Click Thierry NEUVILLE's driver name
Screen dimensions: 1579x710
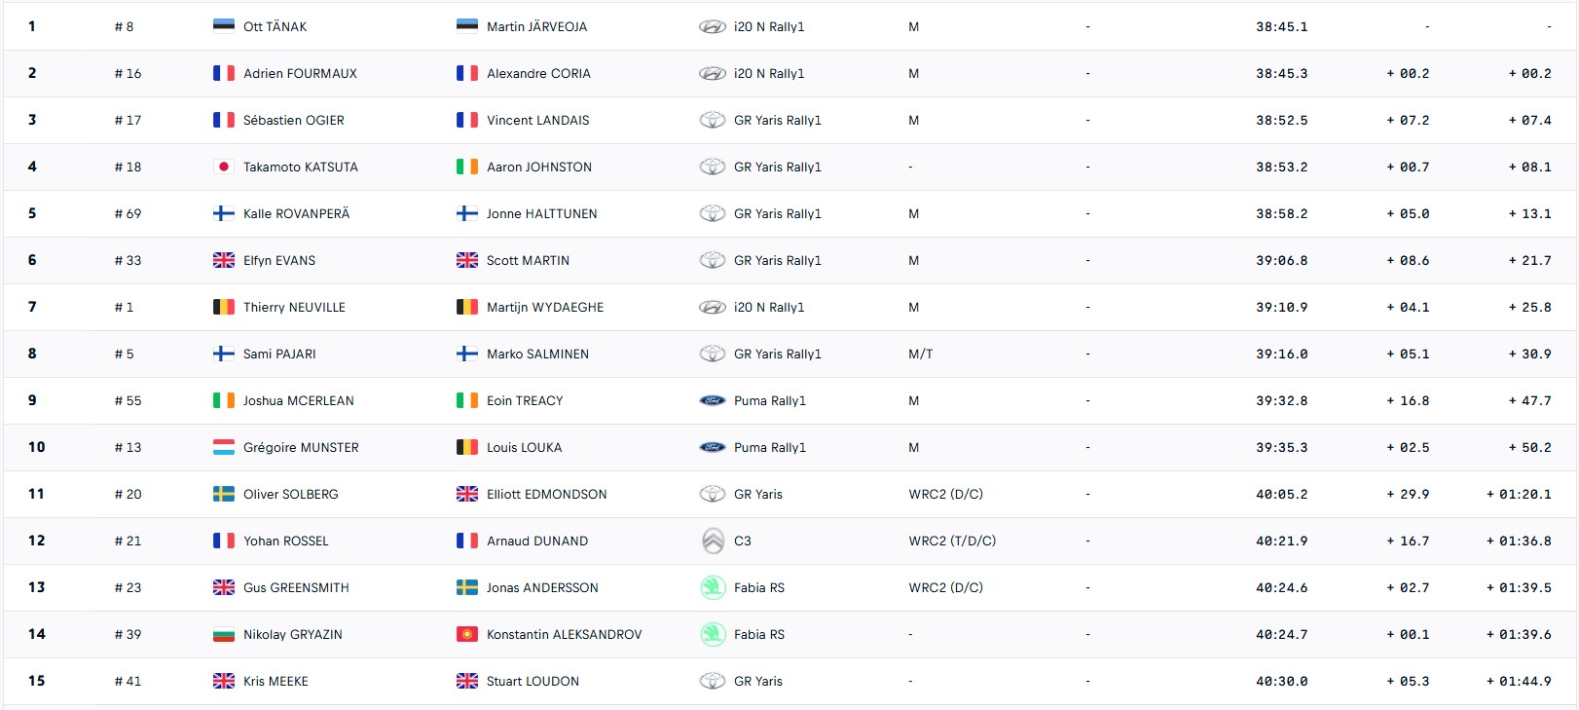point(294,307)
